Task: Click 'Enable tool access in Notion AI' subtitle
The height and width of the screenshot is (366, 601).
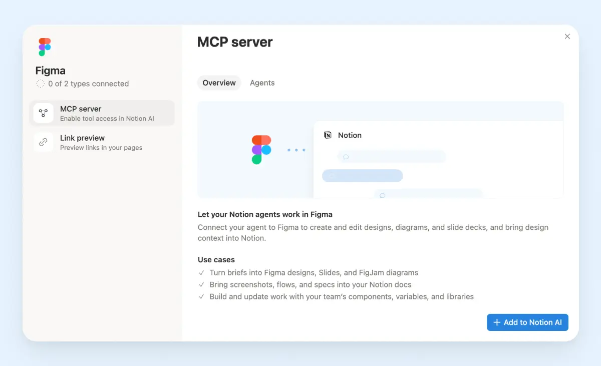Action: click(x=107, y=119)
